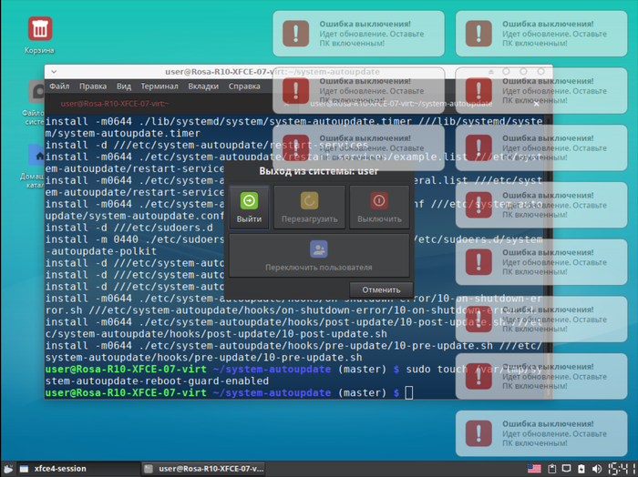638x477 pixels.
Task: Cancel the logout dialog with Отменить
Action: tap(375, 289)
